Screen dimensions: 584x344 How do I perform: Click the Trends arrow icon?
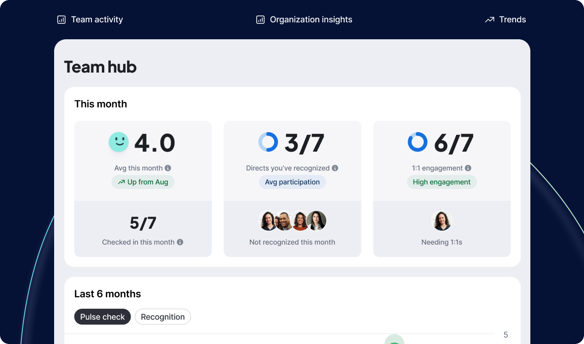pyautogui.click(x=490, y=19)
